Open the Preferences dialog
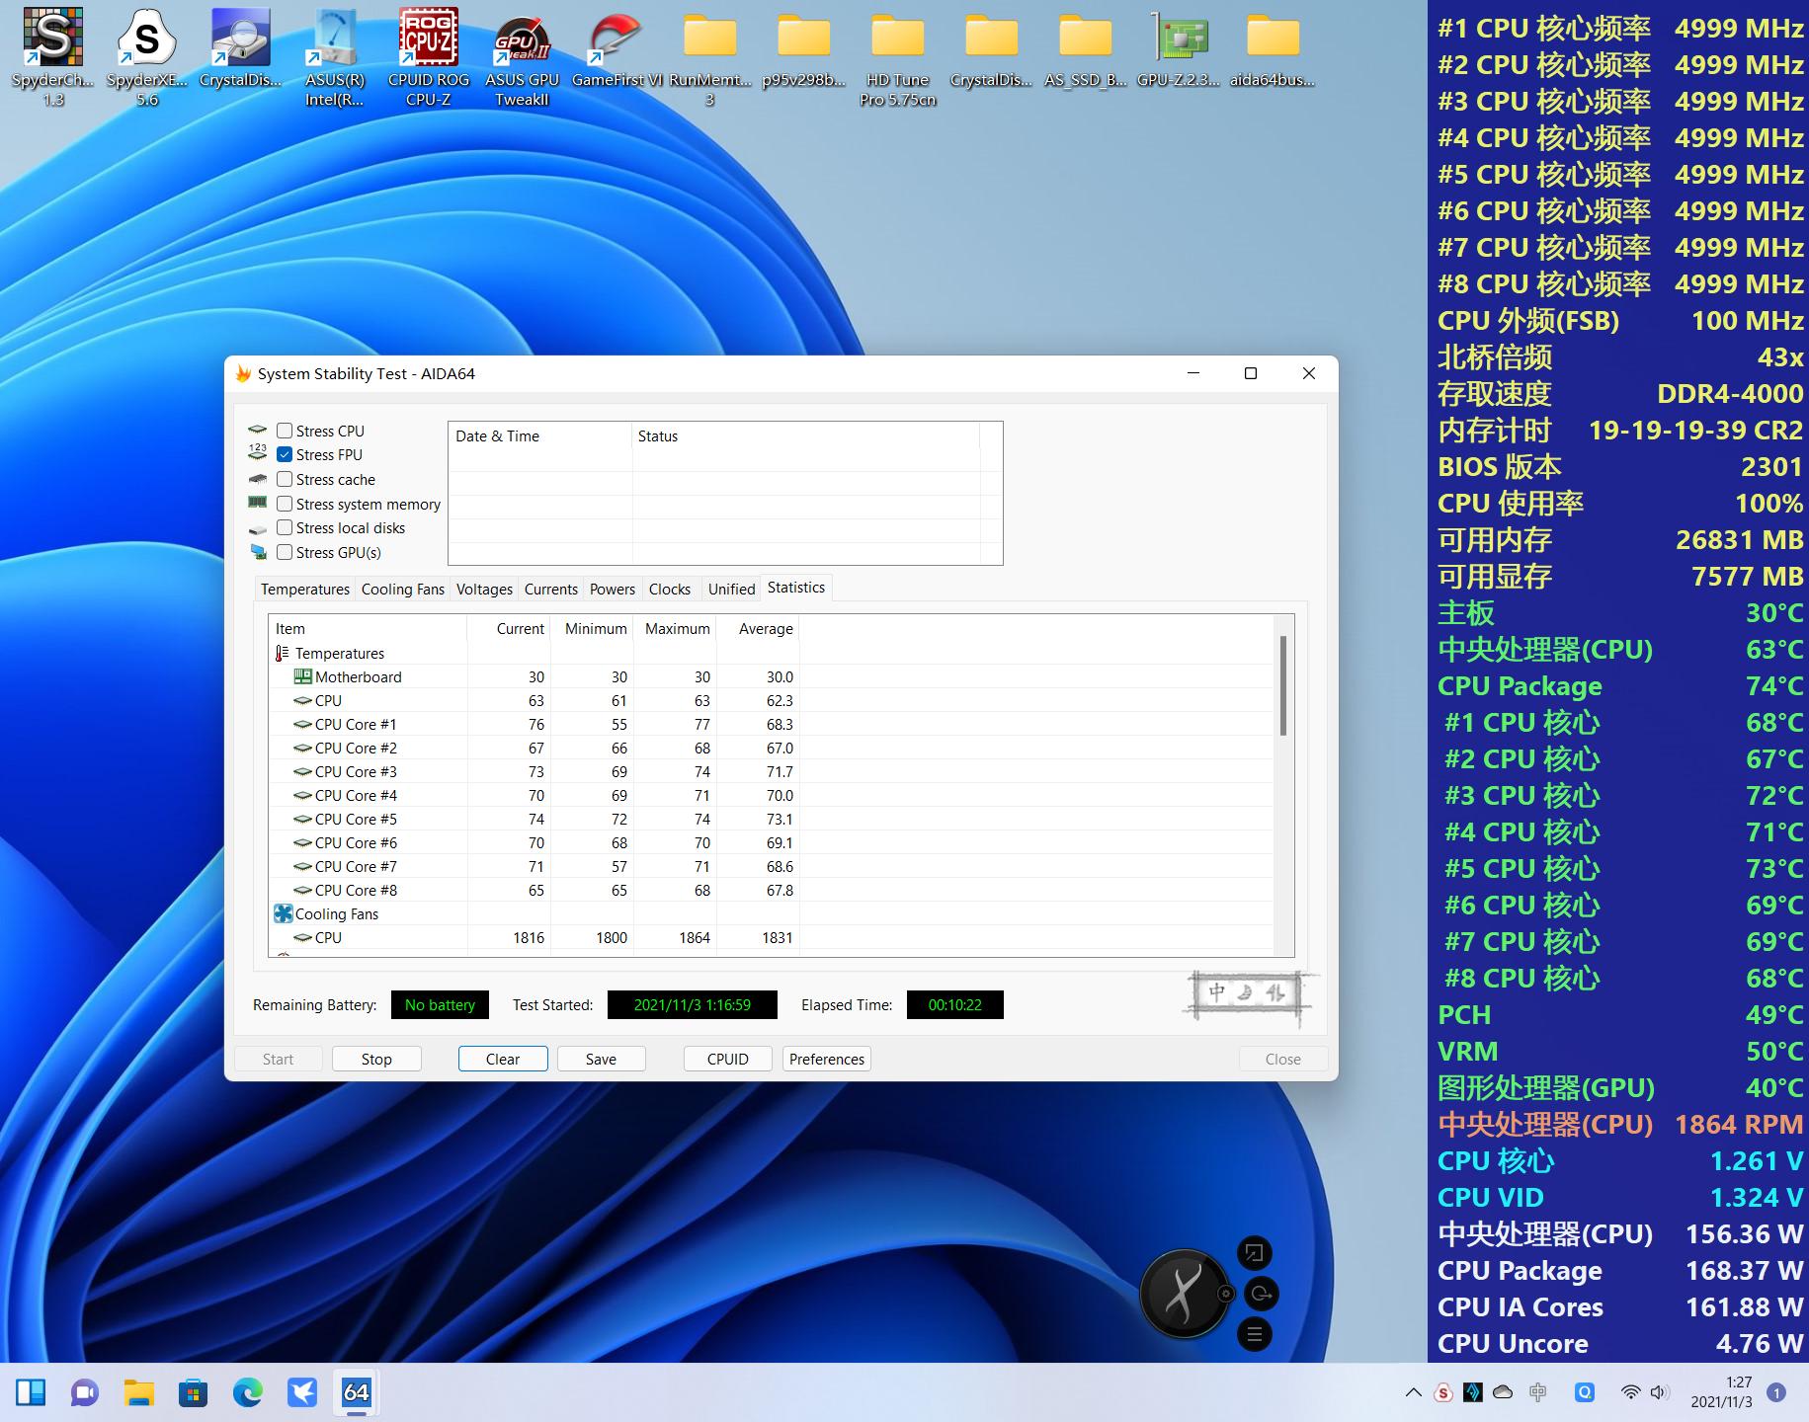The height and width of the screenshot is (1422, 1809). click(826, 1059)
